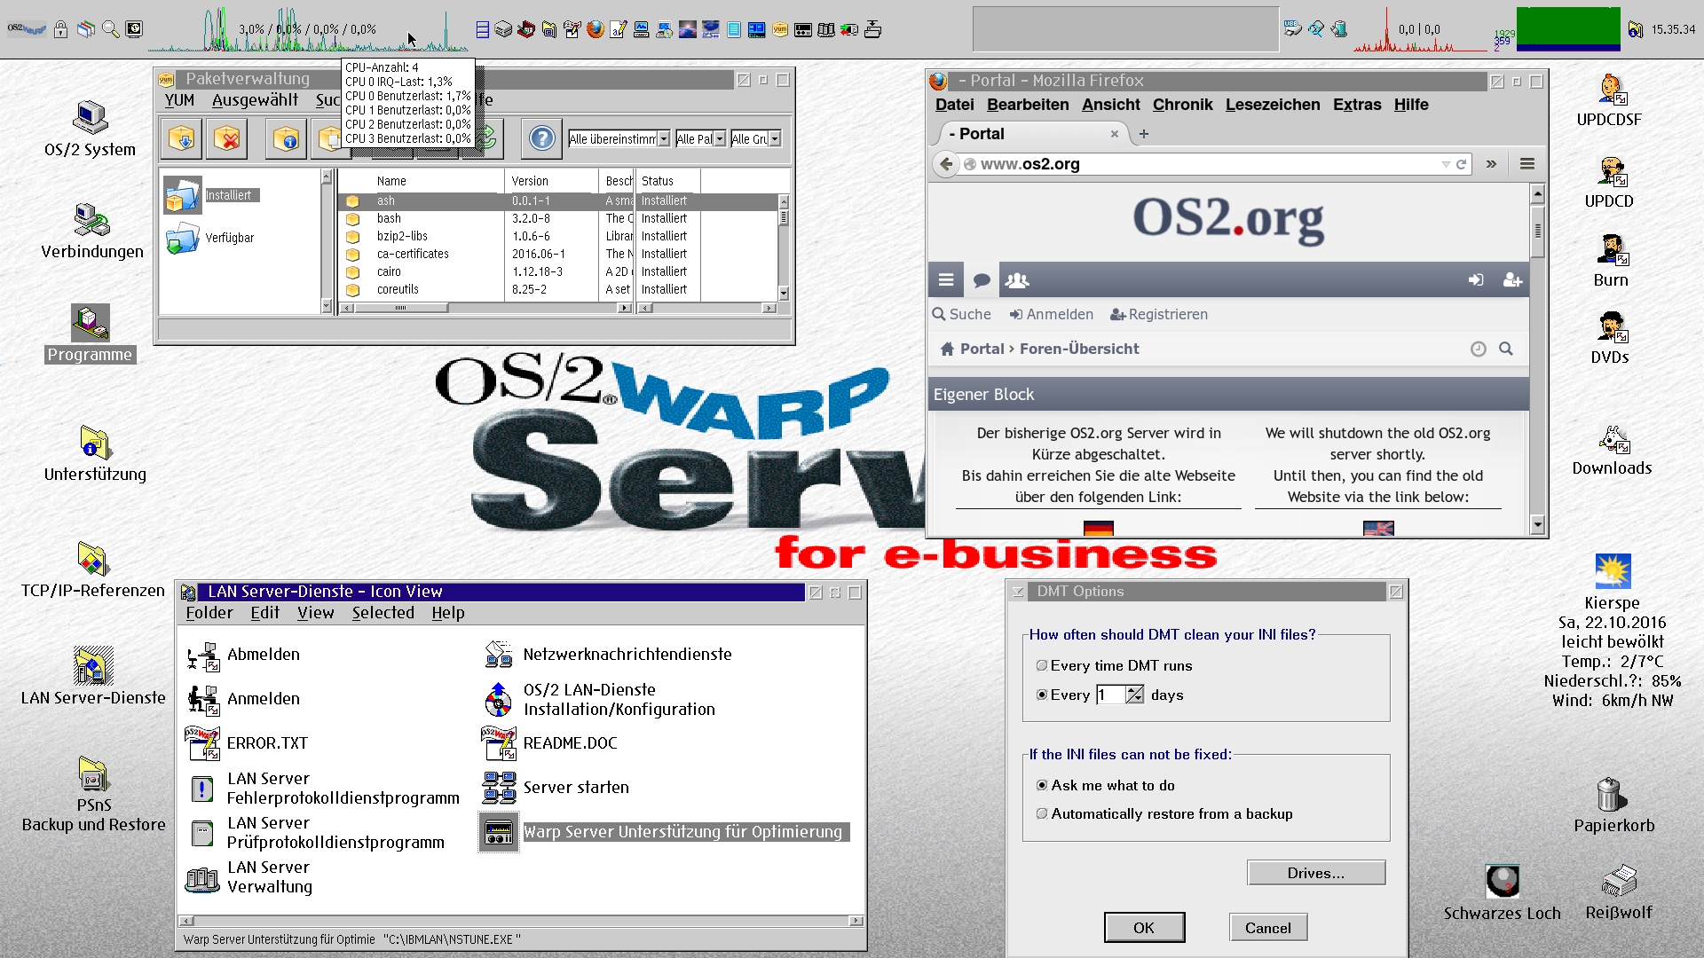Click the install package icon in Paketverwaltung toolbar

click(x=182, y=138)
